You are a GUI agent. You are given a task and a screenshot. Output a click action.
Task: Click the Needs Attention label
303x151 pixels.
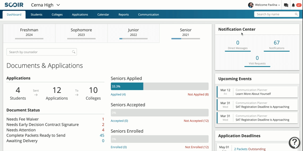coord(21,130)
